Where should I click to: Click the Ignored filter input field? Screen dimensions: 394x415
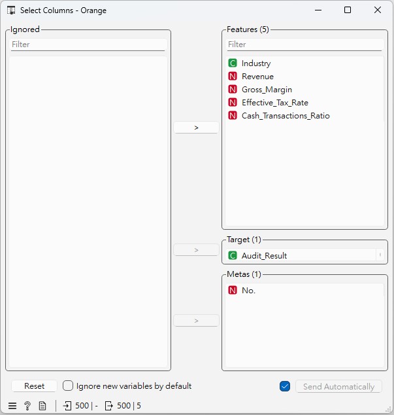coord(88,45)
